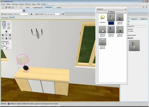Open the Bâtiment menu
Screen dimensions: 149x107
pyautogui.click(x=28, y=4)
